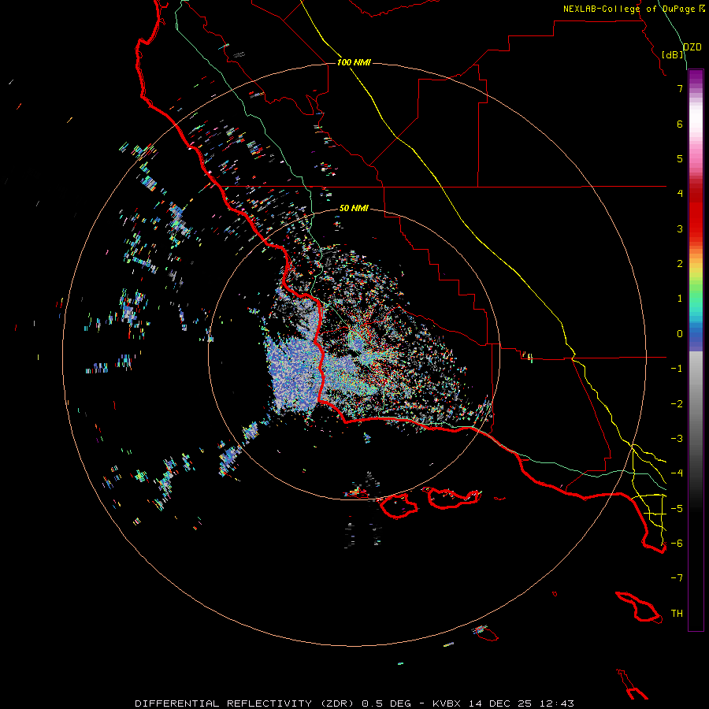Click the legend value -7 label
Screen dimensions: 709x709
(677, 578)
